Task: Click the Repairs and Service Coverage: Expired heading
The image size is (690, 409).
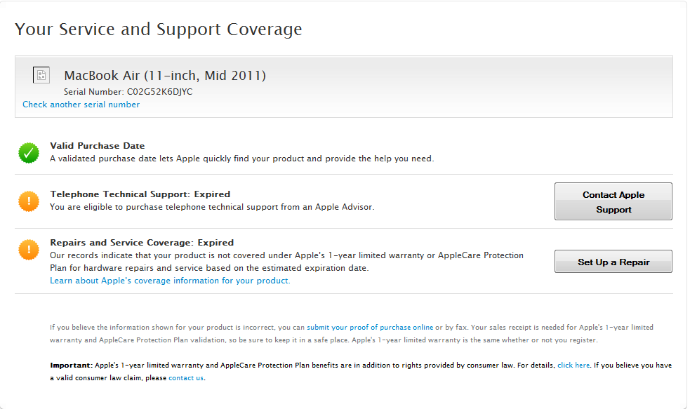Action: point(142,243)
